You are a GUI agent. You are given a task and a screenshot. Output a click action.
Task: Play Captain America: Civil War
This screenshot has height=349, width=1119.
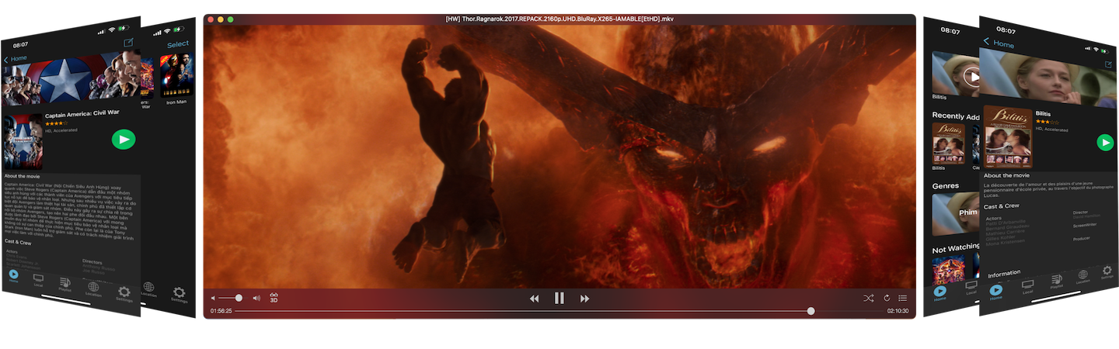point(124,139)
